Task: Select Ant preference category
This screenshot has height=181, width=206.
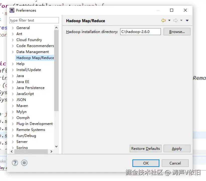Action: pyautogui.click(x=19, y=34)
